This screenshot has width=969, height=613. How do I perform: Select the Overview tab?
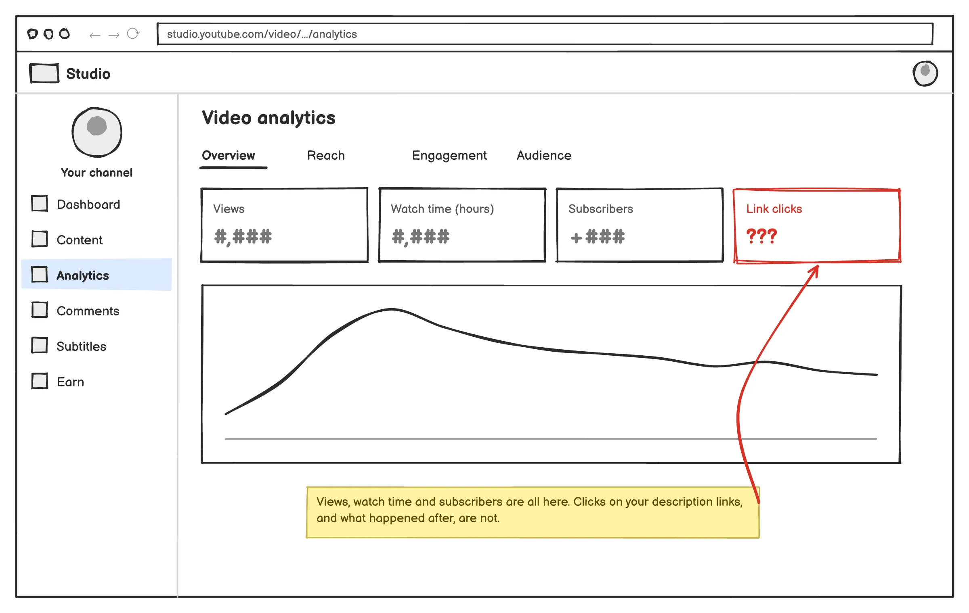(x=229, y=155)
